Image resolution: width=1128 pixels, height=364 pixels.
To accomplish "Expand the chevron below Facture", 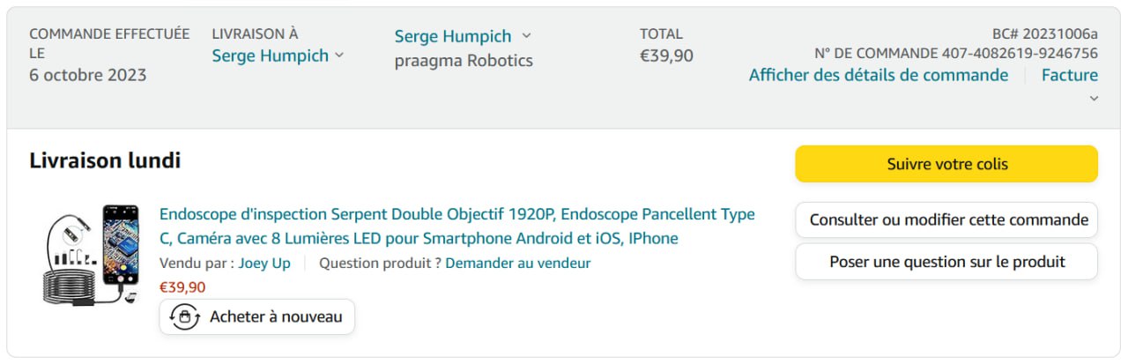I will click(1094, 98).
